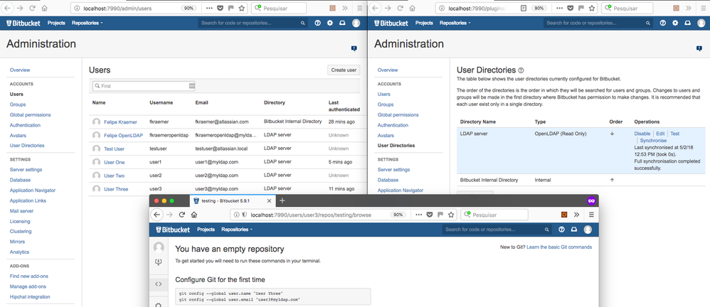Bookmark the admin/users page with the star
The image size is (710, 307).
(x=241, y=8)
